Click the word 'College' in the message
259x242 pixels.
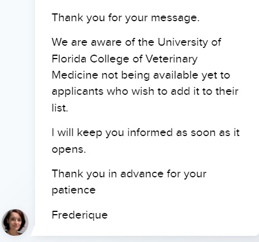[109, 59]
